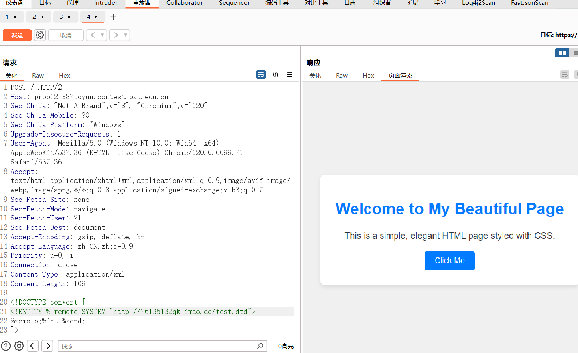Image resolution: width=578 pixels, height=353 pixels.
Task: Open help question mark icon
Action: point(6,346)
